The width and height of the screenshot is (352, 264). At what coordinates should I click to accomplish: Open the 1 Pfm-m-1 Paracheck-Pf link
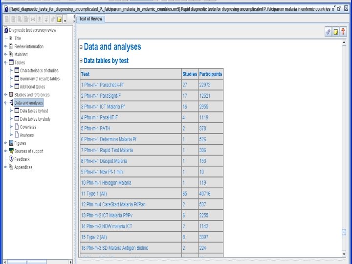click(102, 85)
